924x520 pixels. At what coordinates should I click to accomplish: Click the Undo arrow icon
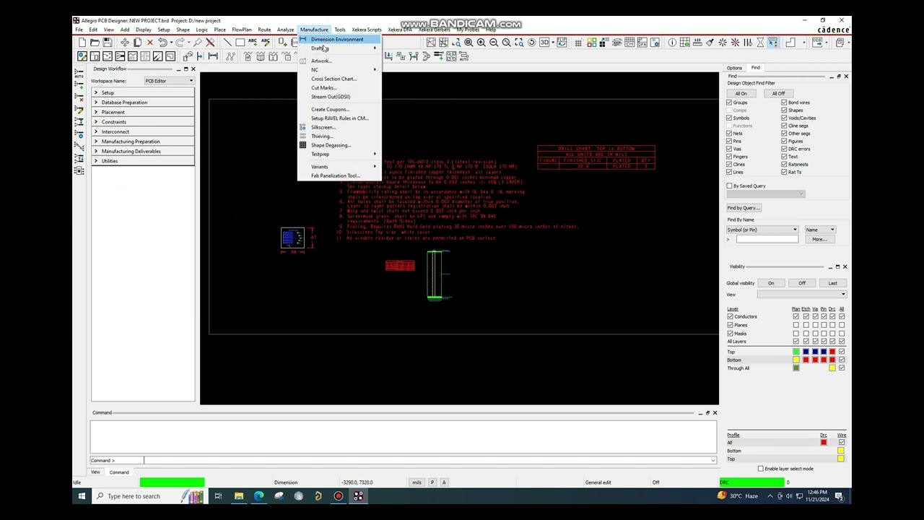coord(162,43)
